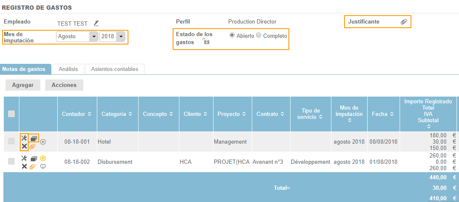Image resolution: width=459 pixels, height=202 pixels.
Task: Click the yellow status circle on the Disbursement row
Action: click(43, 158)
